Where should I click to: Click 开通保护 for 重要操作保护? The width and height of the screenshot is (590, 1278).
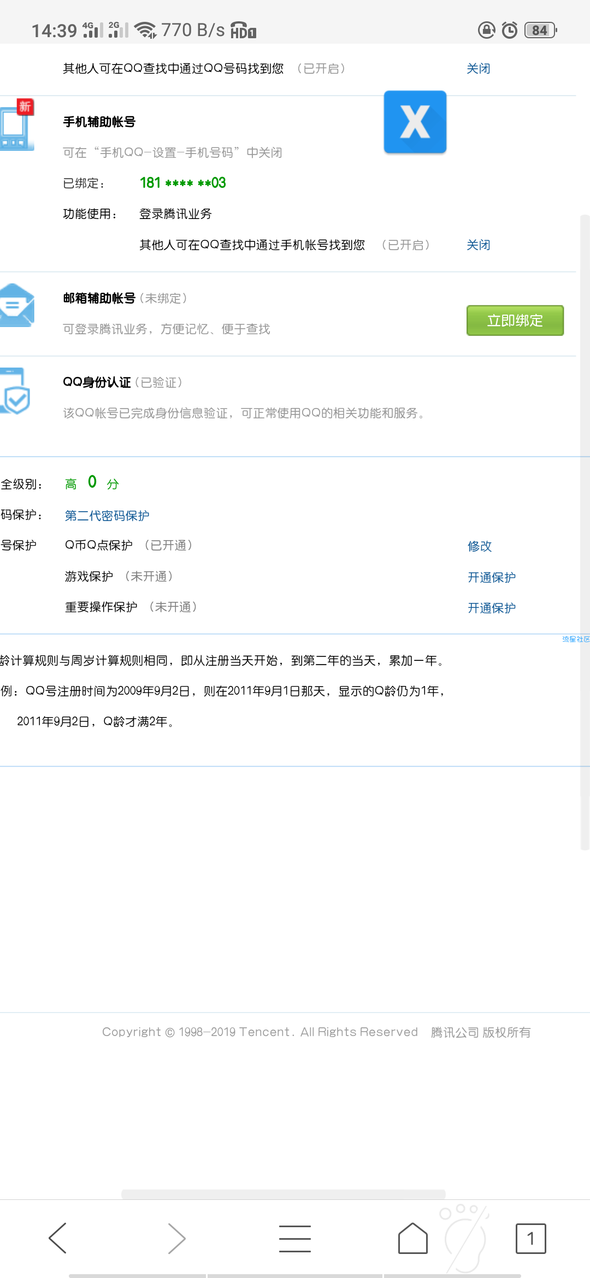click(x=492, y=608)
